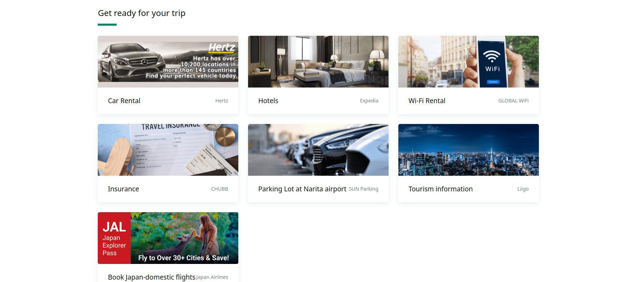
Task: Open the Tokyo night skyline image
Action: 469,150
